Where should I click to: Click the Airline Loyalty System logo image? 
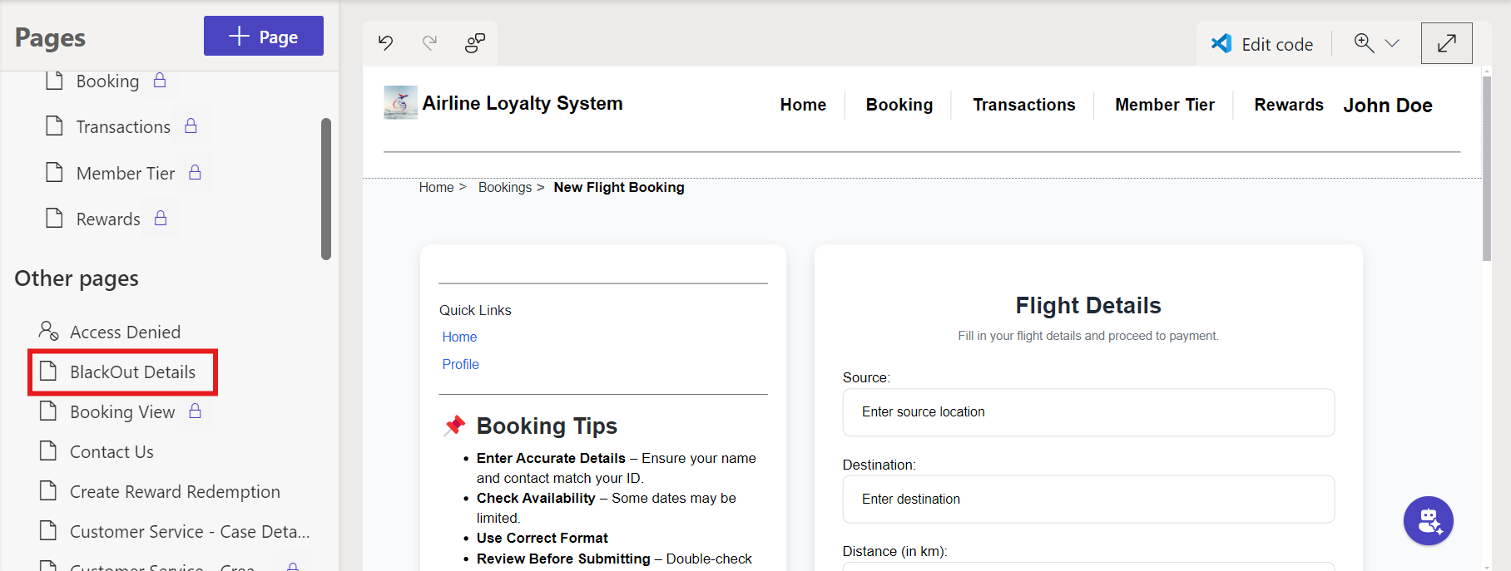coord(400,103)
